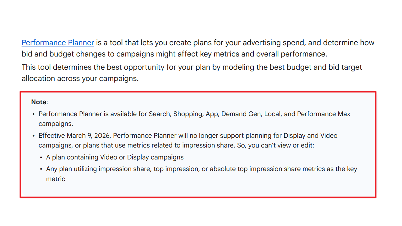Click "A plan containing Video or Display campaigns"
Image resolution: width=402 pixels, height=226 pixels.
point(115,158)
